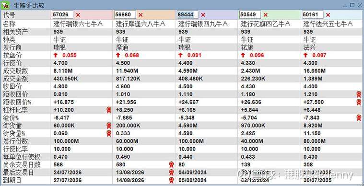Screen dimensions: 364x186
Task: Click red up arrow next to price 0.087
Action: (305, 55)
